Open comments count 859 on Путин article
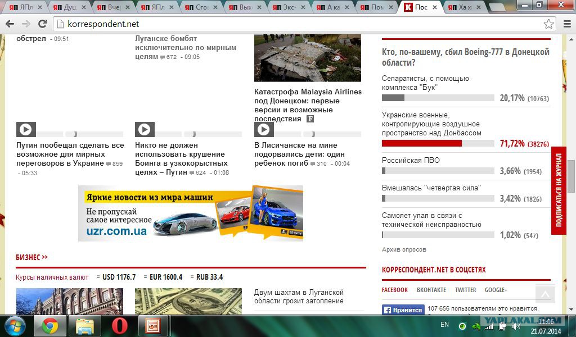Screen dimensions: 576x337 click(x=115, y=164)
